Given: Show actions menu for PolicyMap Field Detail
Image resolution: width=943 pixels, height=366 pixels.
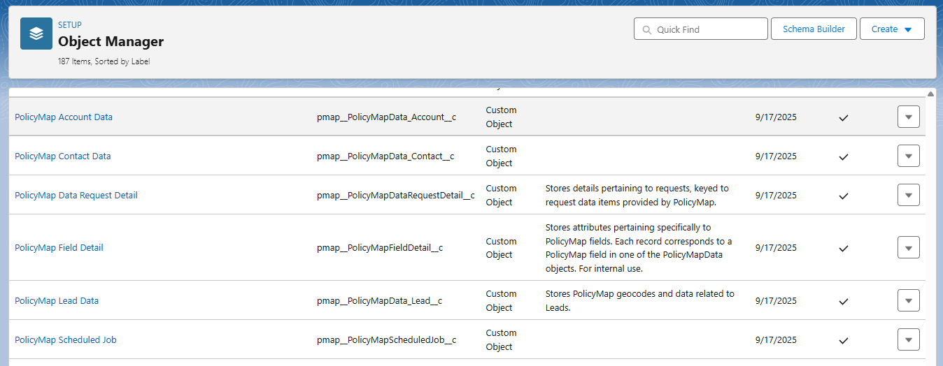Looking at the screenshot, I should 908,248.
